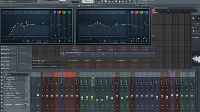Open the Playlist window from the toolbar
Image resolution: width=200 pixels, height=112 pixels.
point(99,2)
